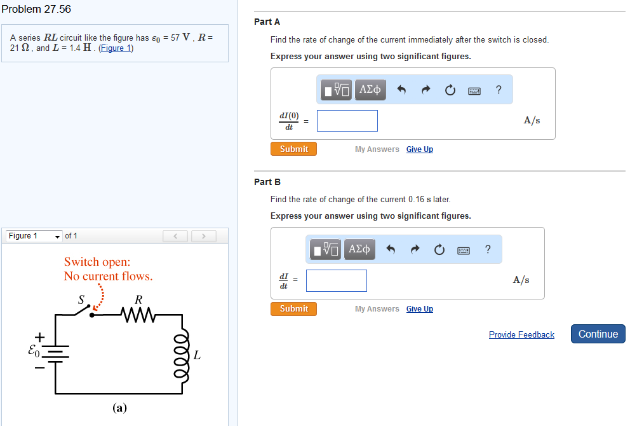Image resolution: width=630 pixels, height=426 pixels.
Task: Open the Figure 1 link in problem text
Action: point(116,48)
